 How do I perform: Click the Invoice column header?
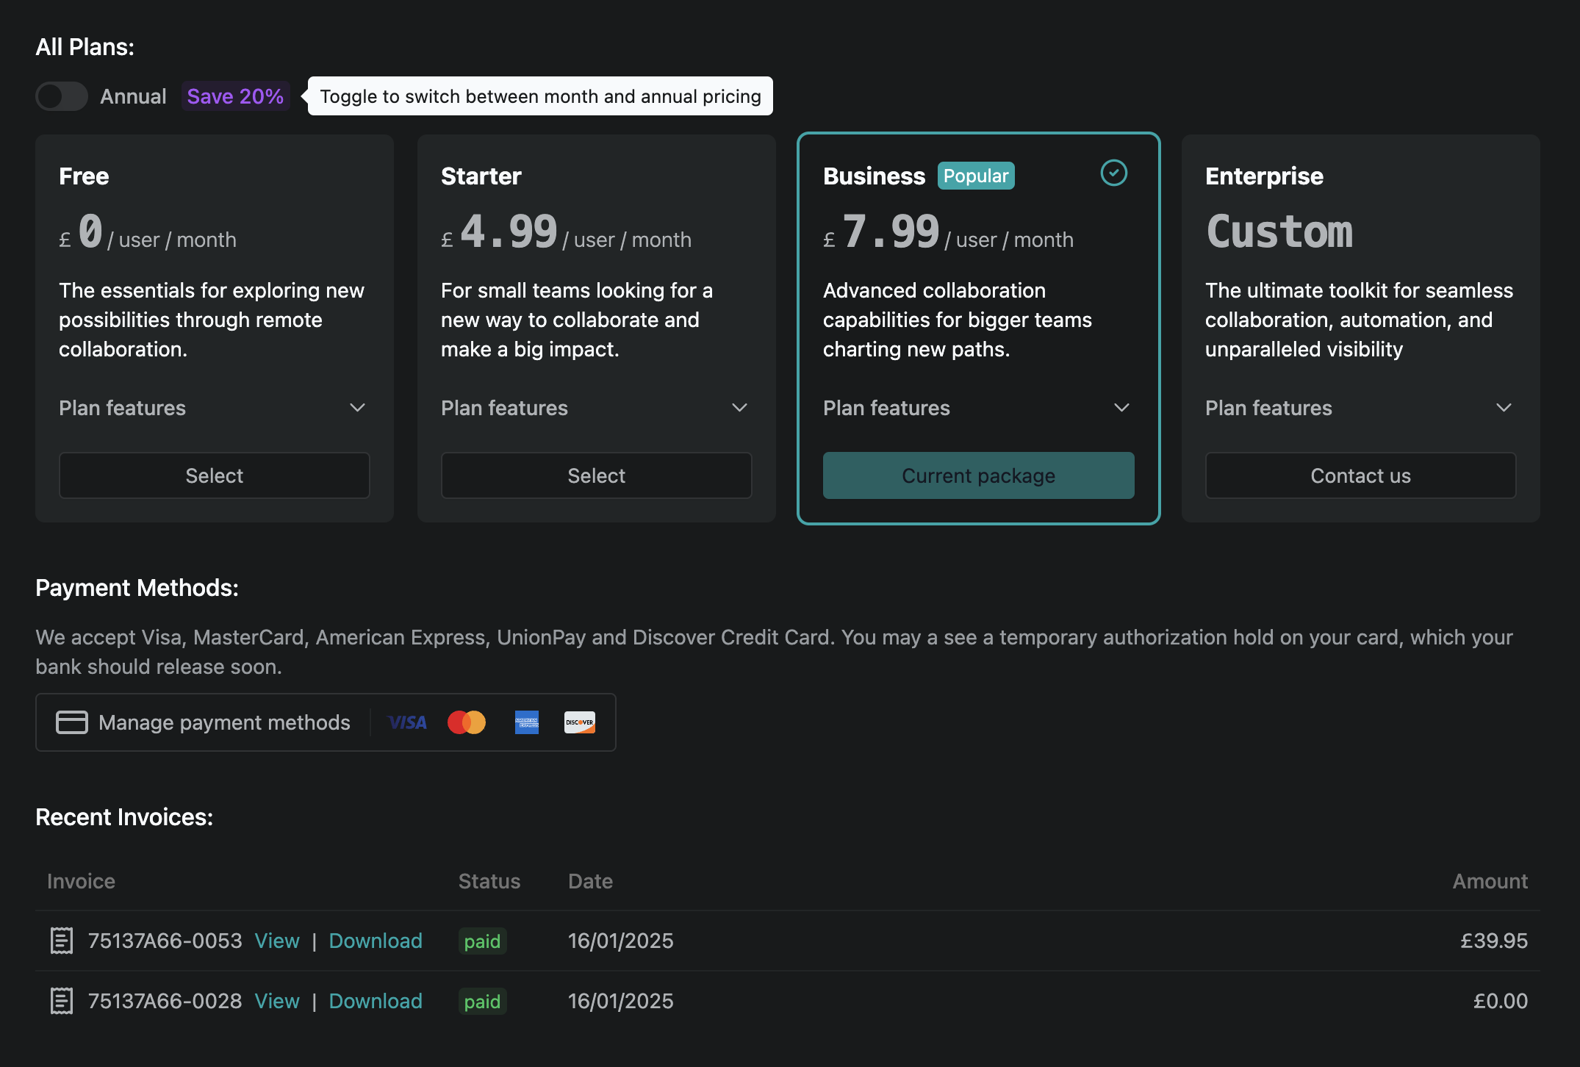[x=81, y=881]
